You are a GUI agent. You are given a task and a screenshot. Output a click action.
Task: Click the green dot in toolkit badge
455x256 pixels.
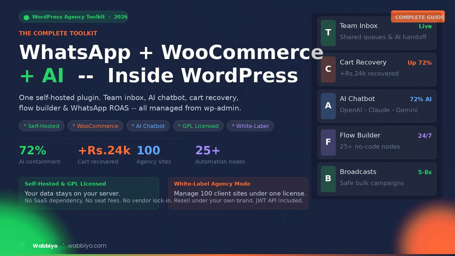click(26, 17)
